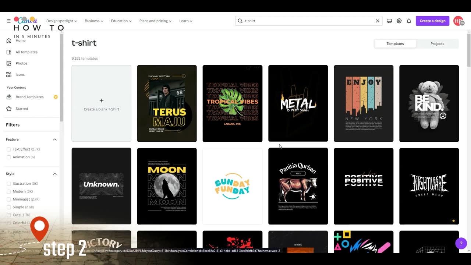Open the settings gear icon
Screen dimensions: 471x265
click(x=399, y=21)
